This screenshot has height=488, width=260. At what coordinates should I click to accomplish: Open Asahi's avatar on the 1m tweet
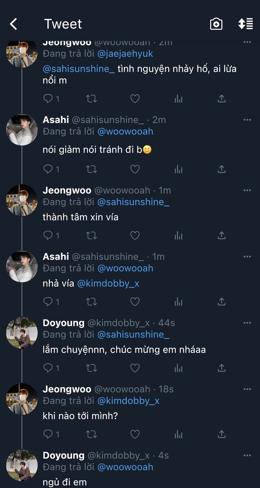pyautogui.click(x=22, y=266)
